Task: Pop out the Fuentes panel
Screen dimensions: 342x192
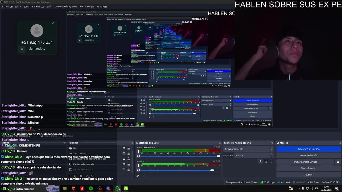Action: click(x=132, y=143)
